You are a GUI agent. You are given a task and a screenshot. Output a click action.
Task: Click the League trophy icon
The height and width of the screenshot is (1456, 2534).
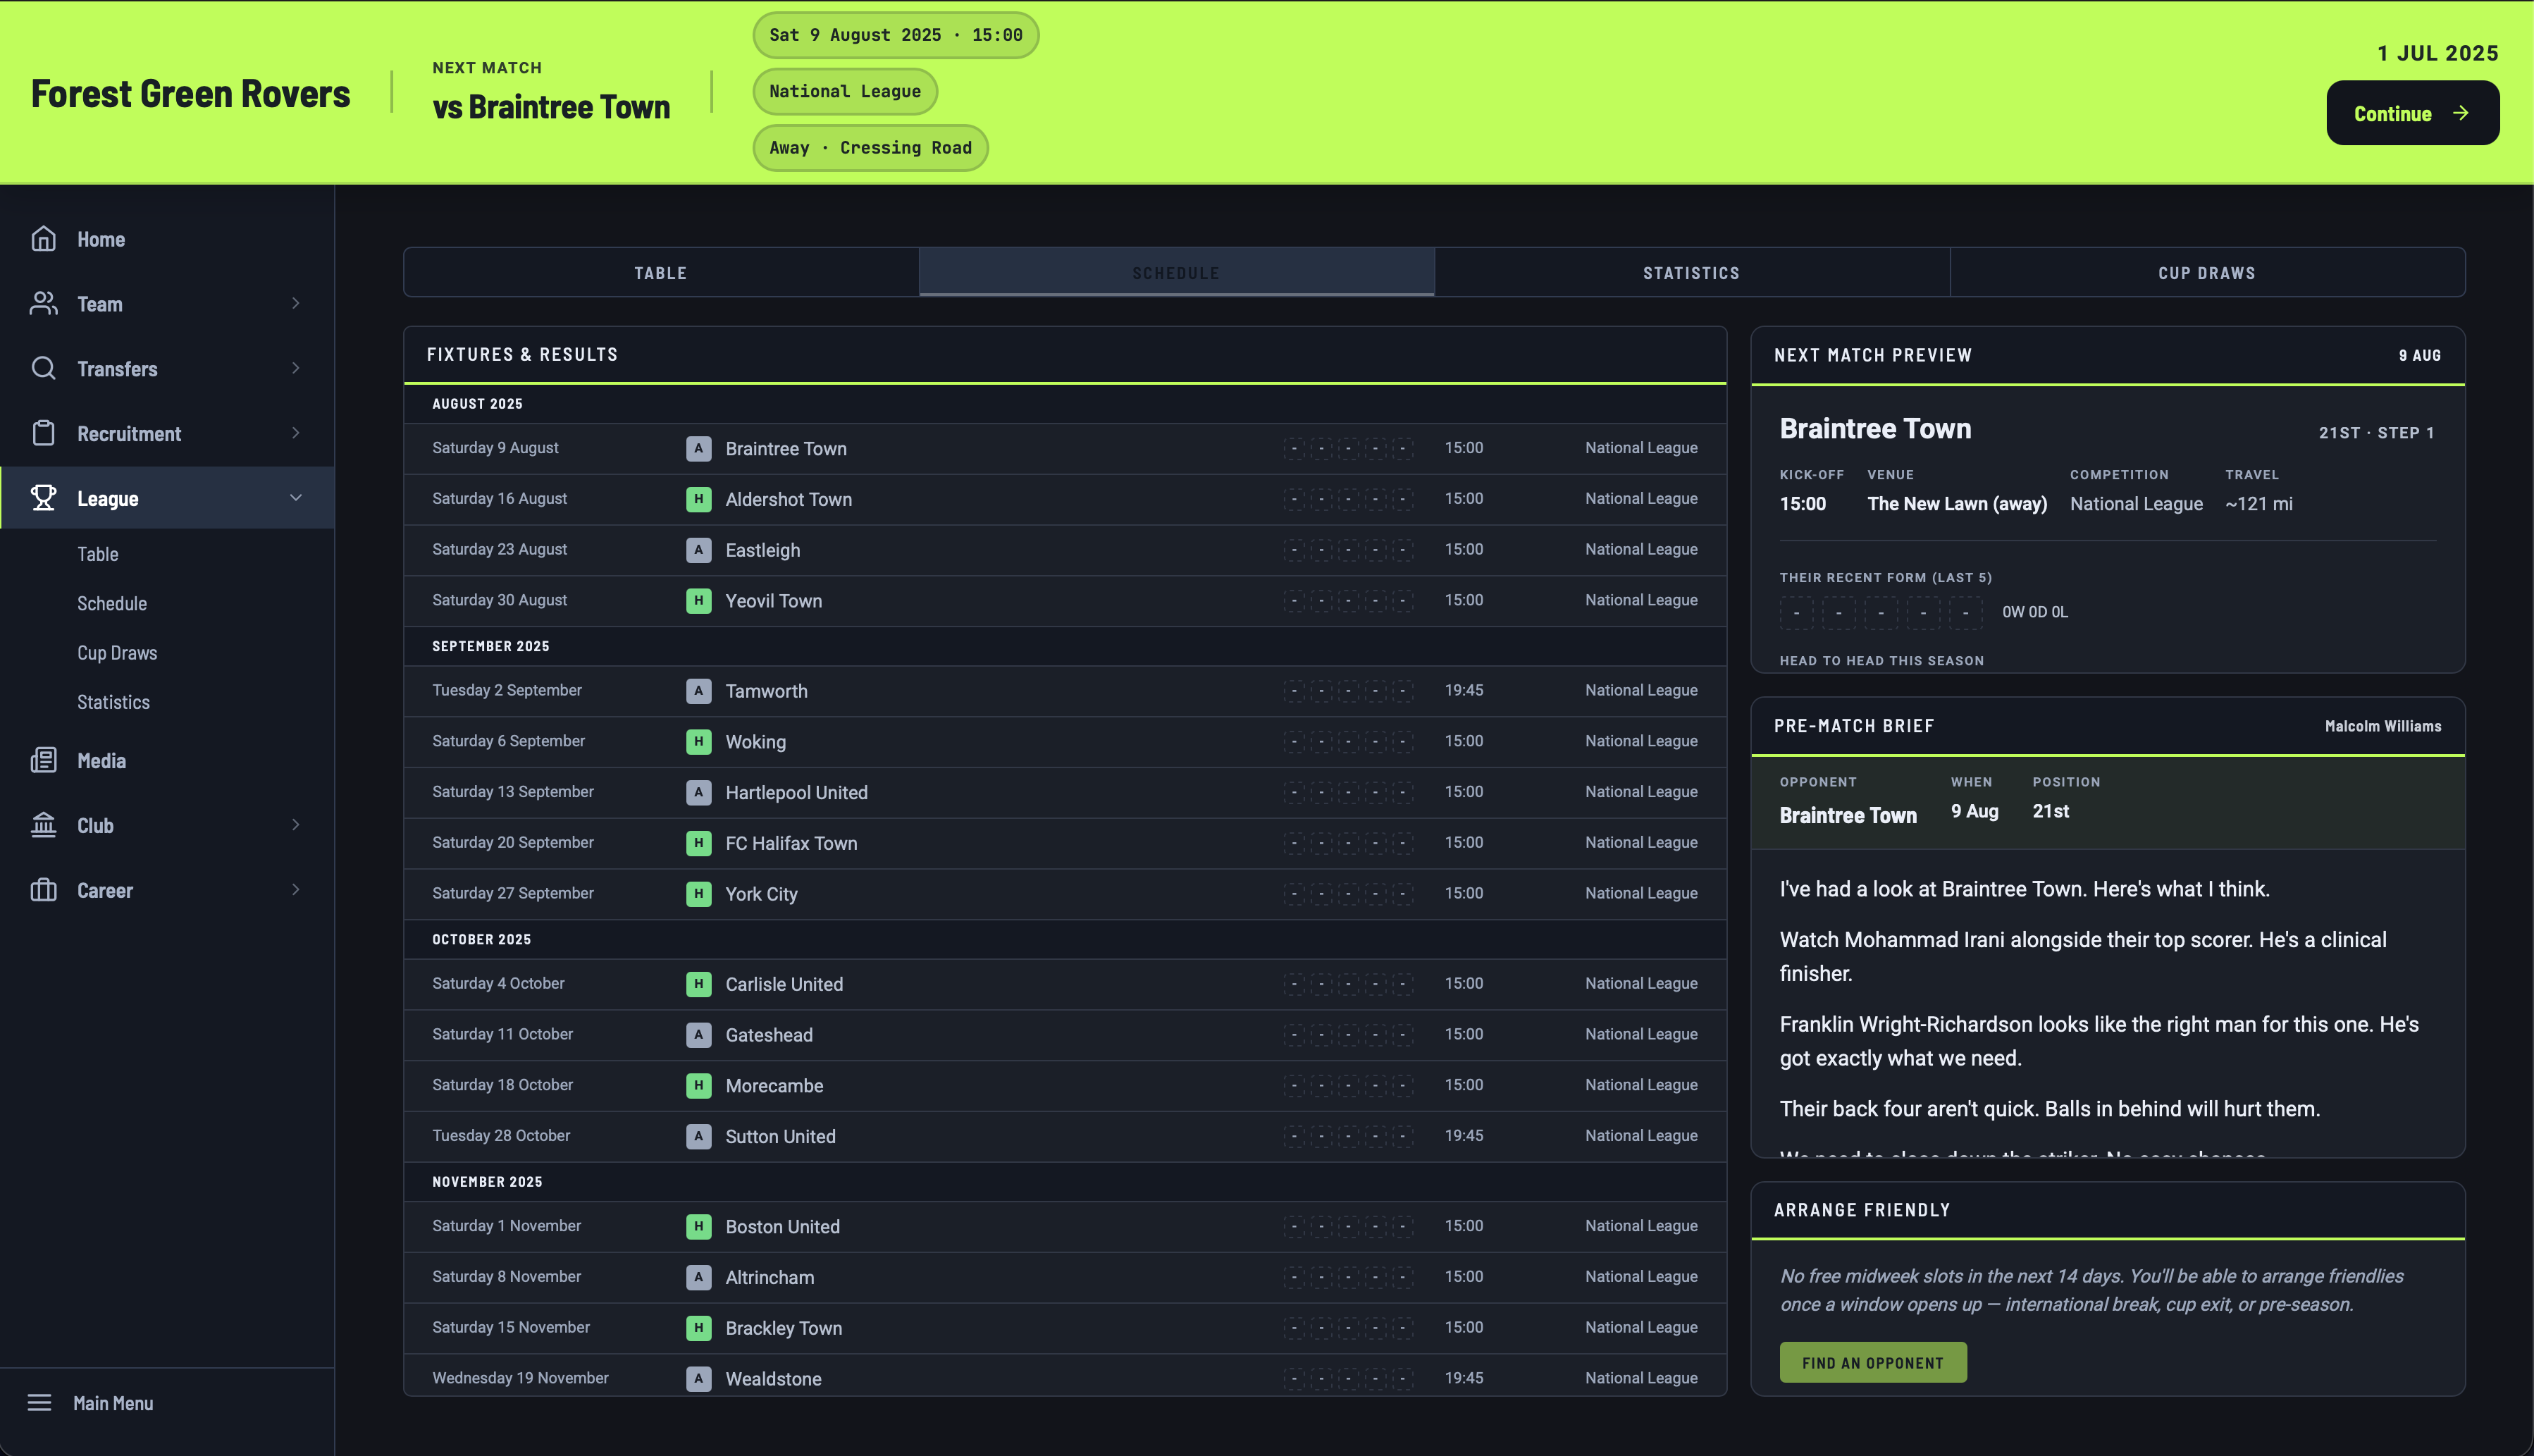(x=43, y=498)
